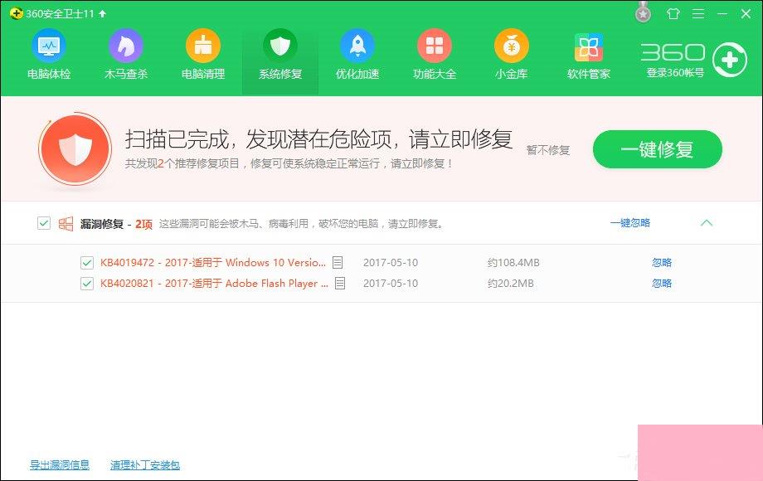763x481 pixels.
Task: Open the 清理补丁安装包 link
Action: pyautogui.click(x=145, y=465)
